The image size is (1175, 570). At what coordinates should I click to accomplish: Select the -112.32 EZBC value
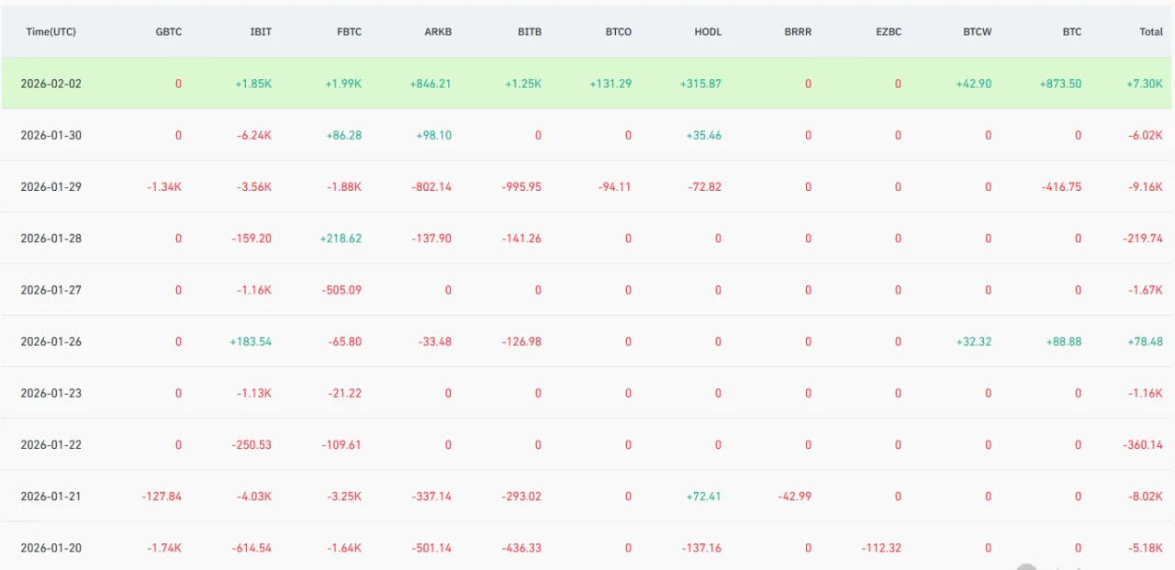coord(881,548)
